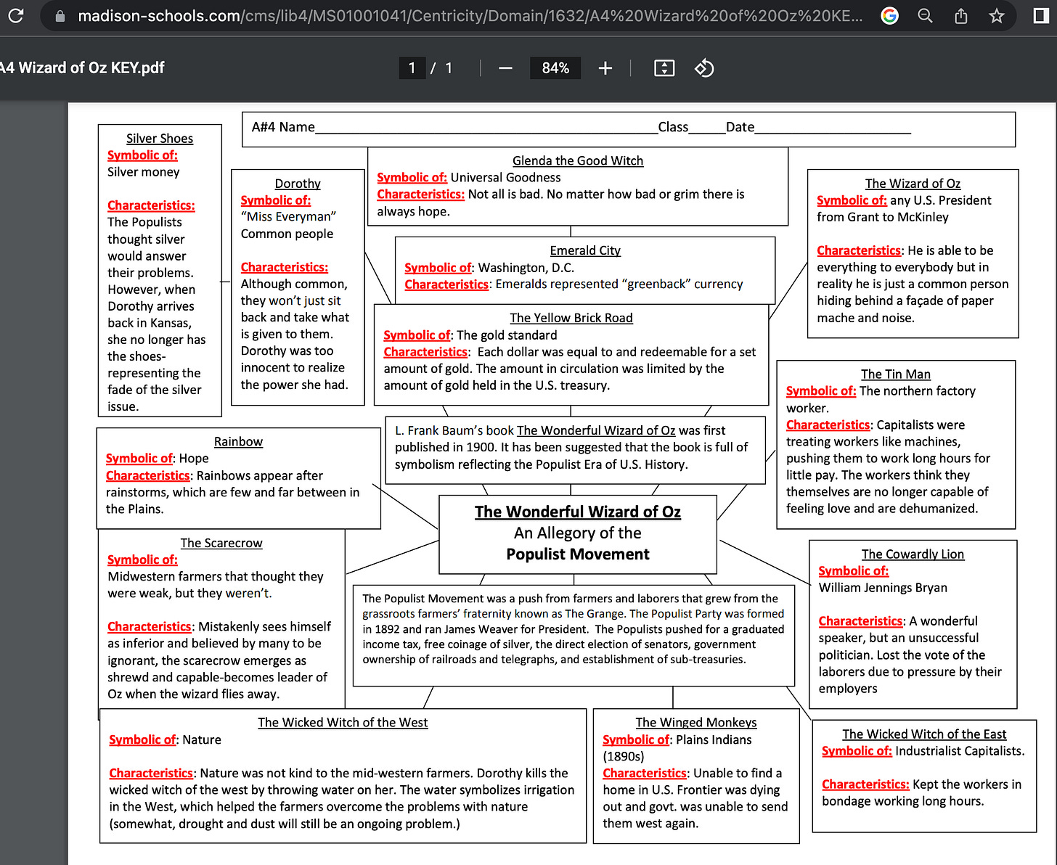Select the 'The Scarecrow' heading

click(221, 544)
